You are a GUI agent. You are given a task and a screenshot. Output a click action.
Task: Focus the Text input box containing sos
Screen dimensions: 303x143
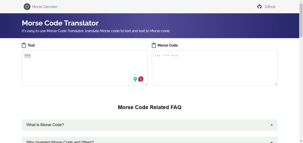click(84, 68)
